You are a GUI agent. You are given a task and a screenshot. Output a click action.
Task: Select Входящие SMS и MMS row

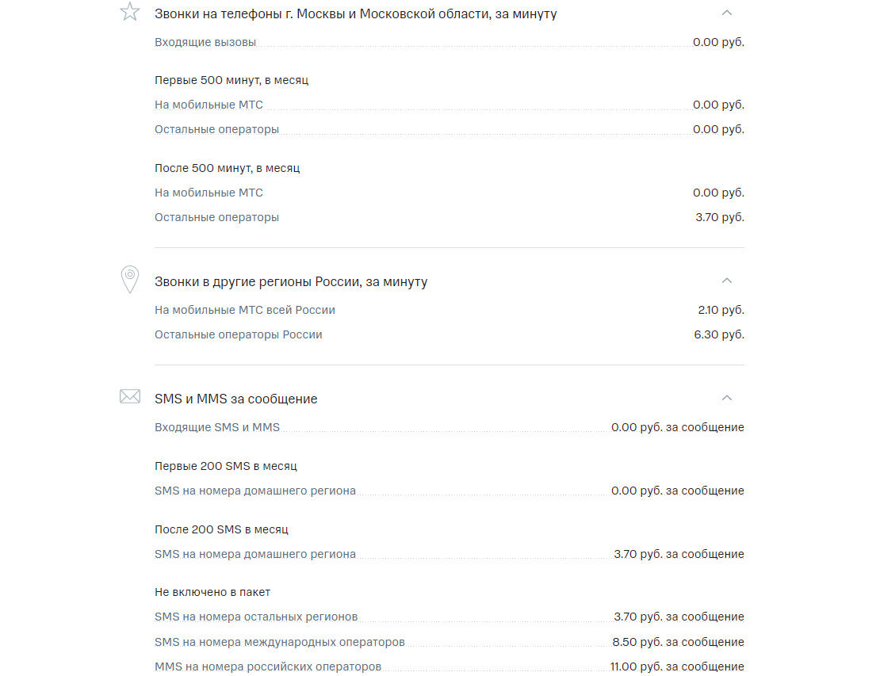[x=449, y=427]
